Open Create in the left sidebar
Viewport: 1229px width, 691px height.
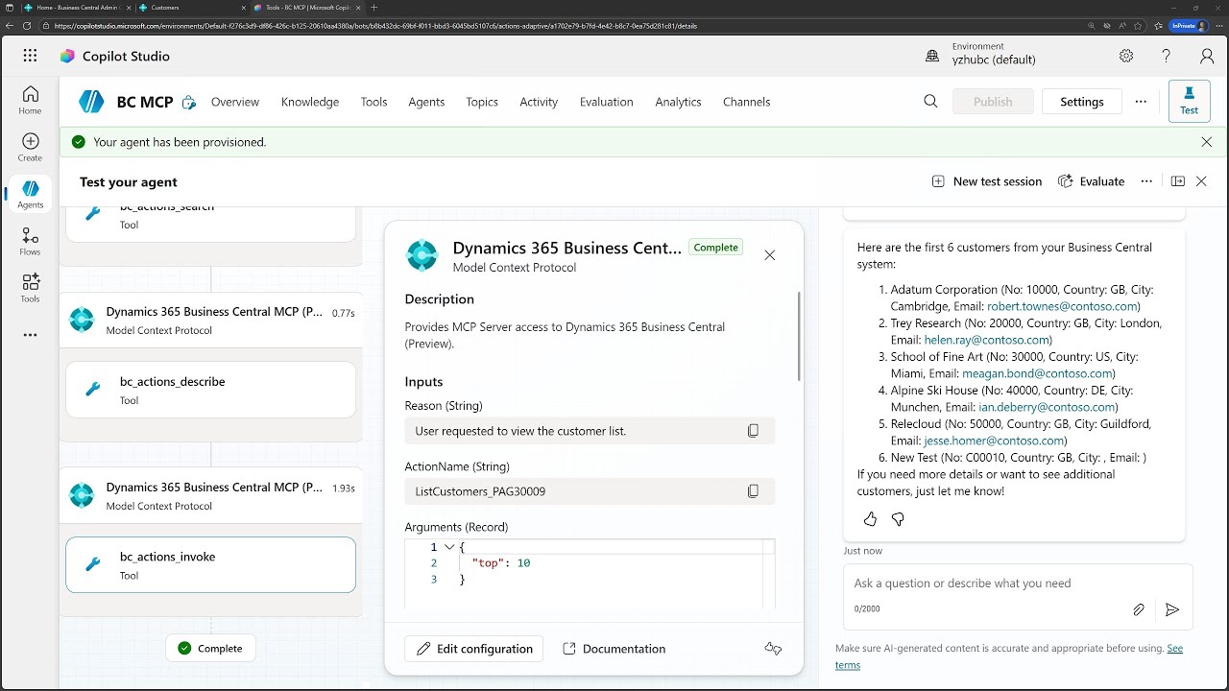tap(30, 148)
